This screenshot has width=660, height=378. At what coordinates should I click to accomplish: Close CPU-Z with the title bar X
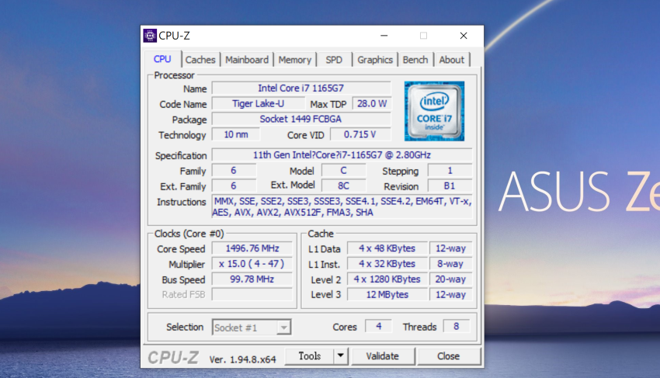coord(464,36)
